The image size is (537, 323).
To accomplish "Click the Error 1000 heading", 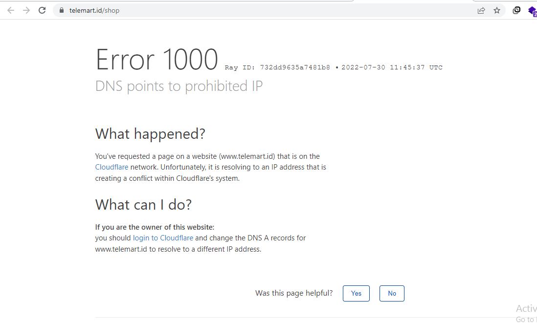I will coord(157,59).
